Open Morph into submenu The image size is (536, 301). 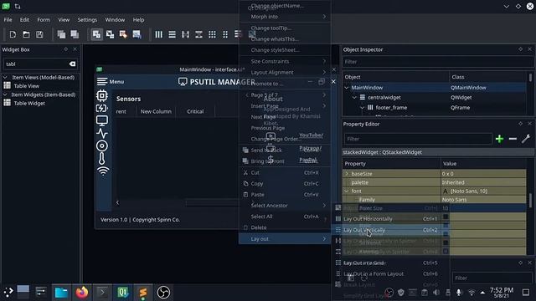pyautogui.click(x=285, y=17)
